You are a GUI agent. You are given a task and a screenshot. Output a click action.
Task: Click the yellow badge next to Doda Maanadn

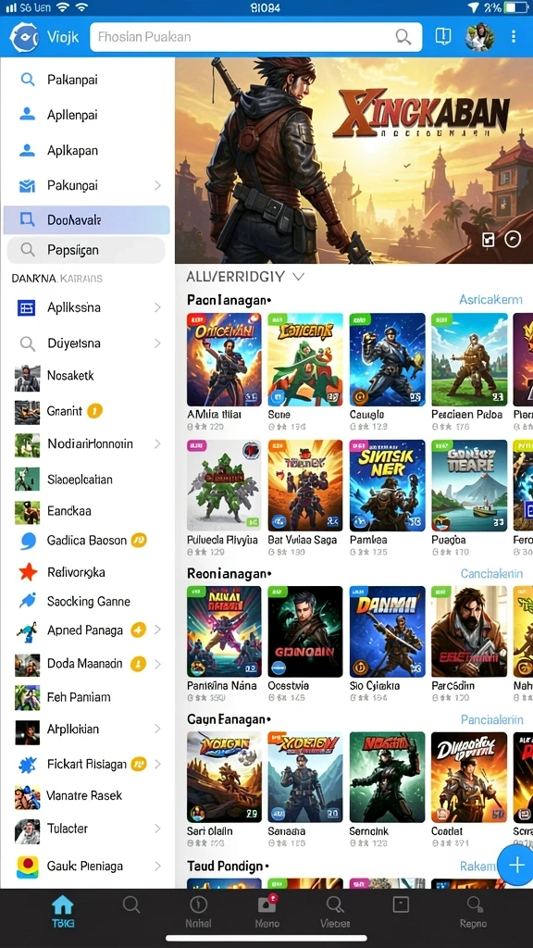pos(138,664)
